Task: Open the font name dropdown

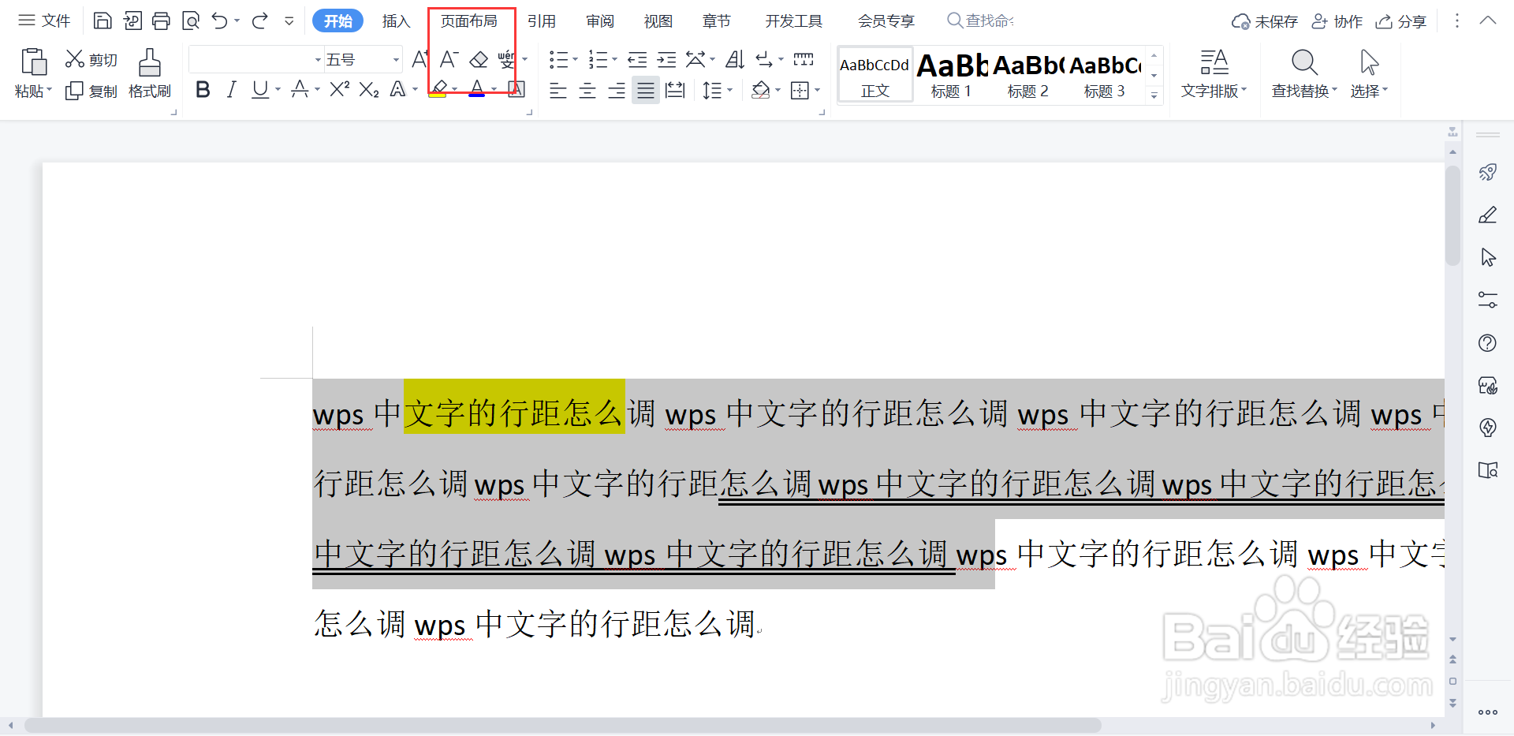Action: (x=319, y=60)
